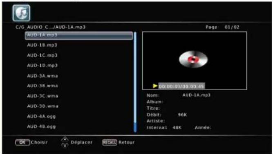Select the file AUD-1B.mp3
This screenshot has width=273, height=154.
tap(42, 45)
